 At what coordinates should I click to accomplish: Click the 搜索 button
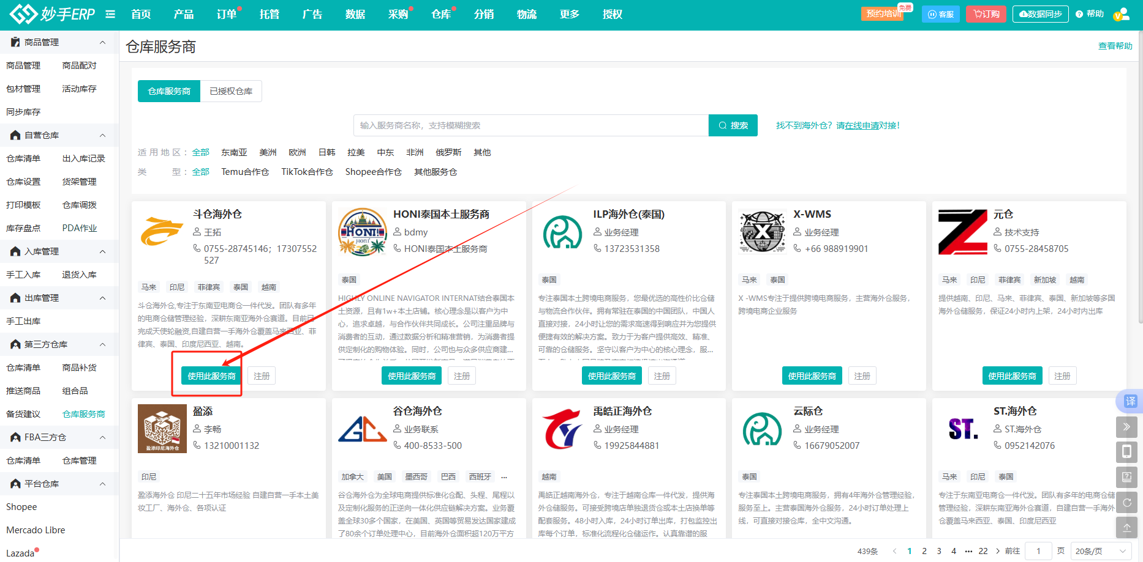point(733,125)
